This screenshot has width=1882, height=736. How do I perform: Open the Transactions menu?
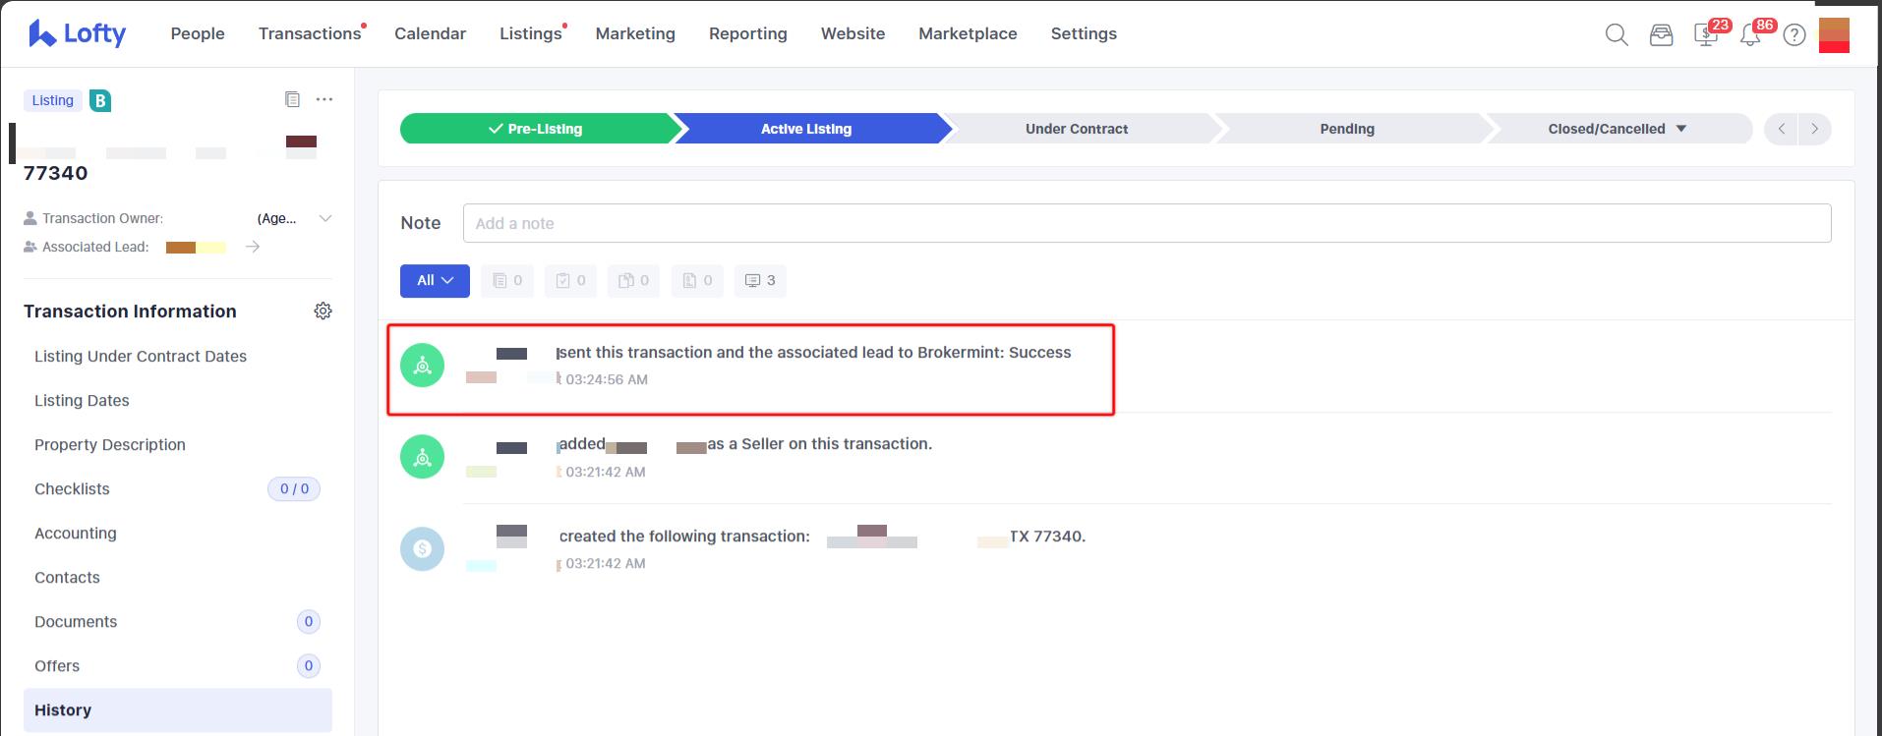[310, 33]
